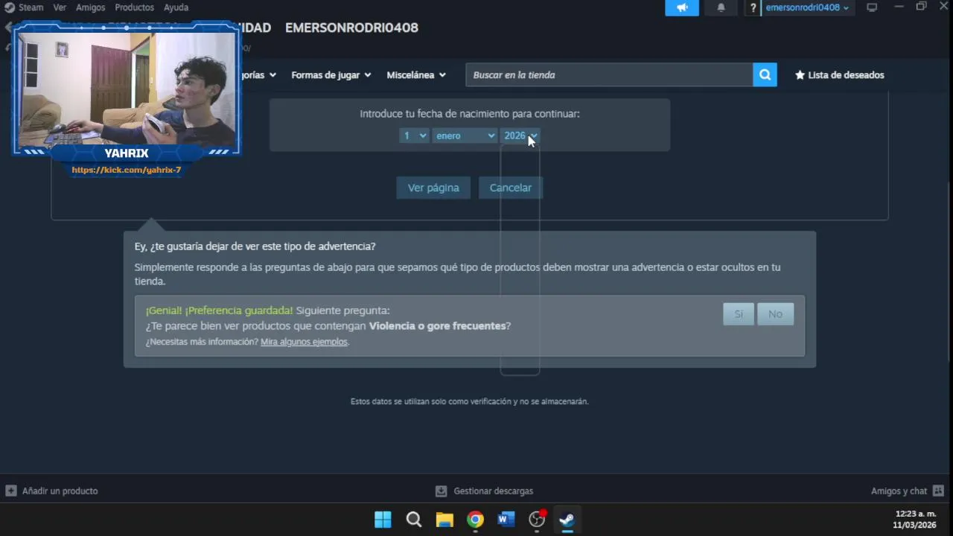The height and width of the screenshot is (536, 953).
Task: Expand the emersonrodri0408 account dropdown
Action: pos(807,7)
